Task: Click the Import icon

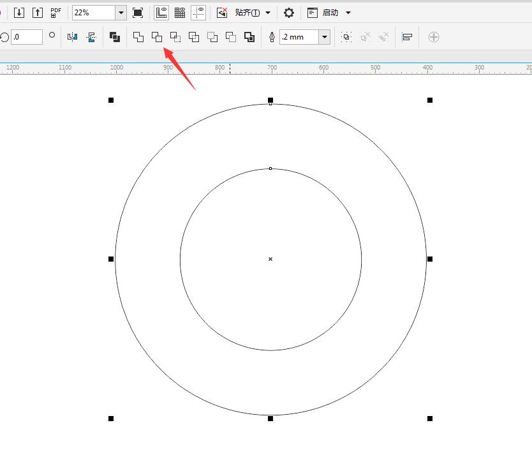Action: point(19,13)
